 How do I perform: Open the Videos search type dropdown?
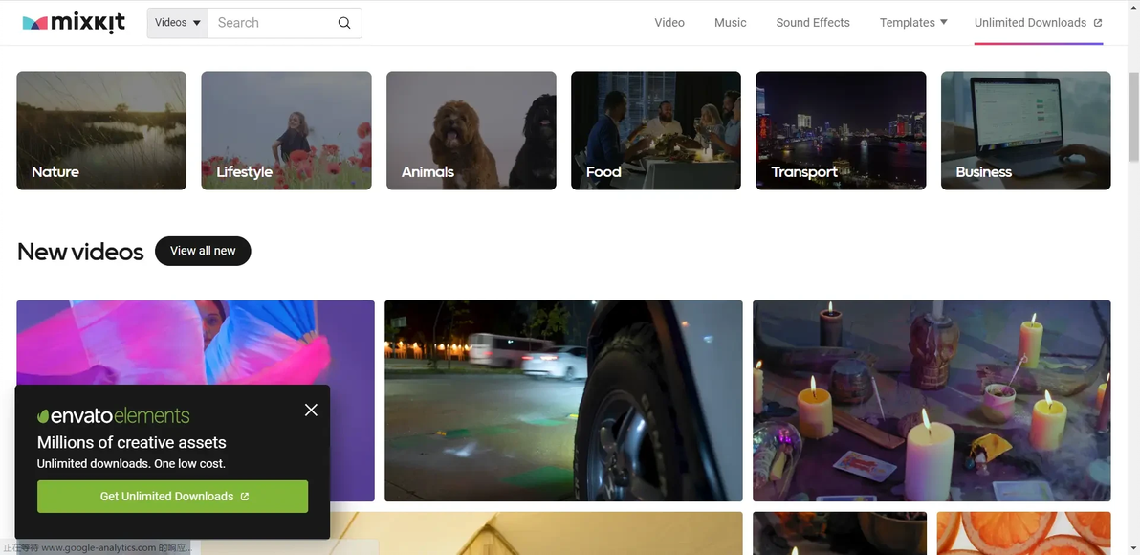click(177, 23)
